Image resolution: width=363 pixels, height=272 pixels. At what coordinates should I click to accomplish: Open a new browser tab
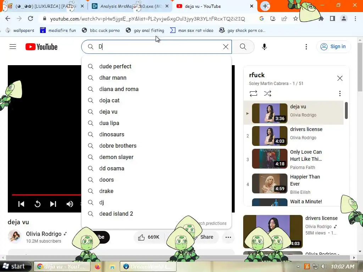click(x=265, y=6)
